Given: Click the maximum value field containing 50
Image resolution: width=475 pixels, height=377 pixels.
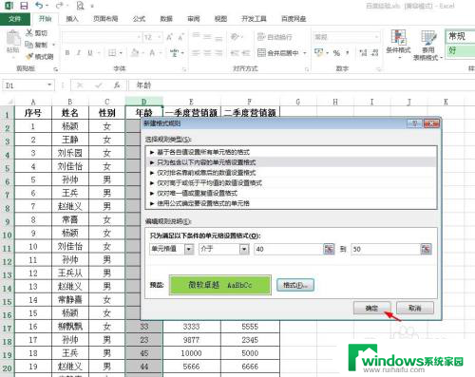Looking at the screenshot, I should pyautogui.click(x=386, y=249).
